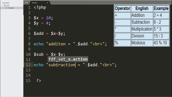Click the value 4 on line 4

47,23
